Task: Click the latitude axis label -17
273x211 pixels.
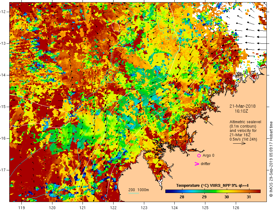Action: click(3, 170)
